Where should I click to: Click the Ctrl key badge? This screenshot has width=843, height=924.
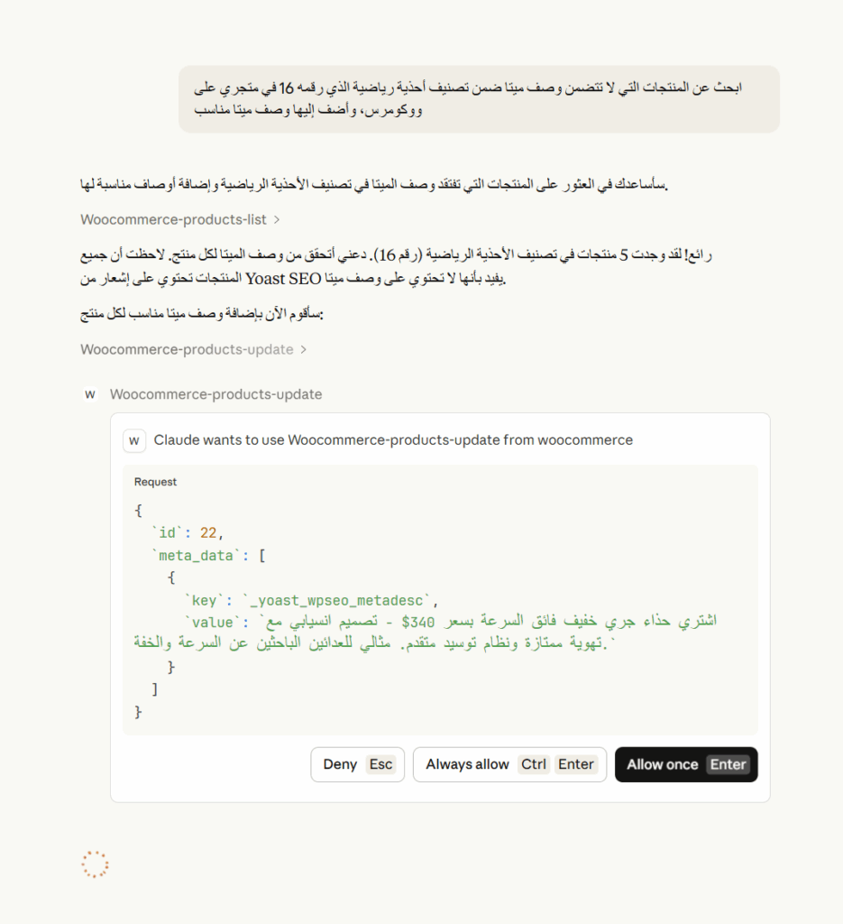pyautogui.click(x=533, y=764)
